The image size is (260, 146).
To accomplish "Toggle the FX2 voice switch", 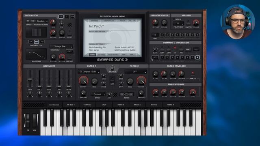I will pyautogui.click(x=181, y=49).
